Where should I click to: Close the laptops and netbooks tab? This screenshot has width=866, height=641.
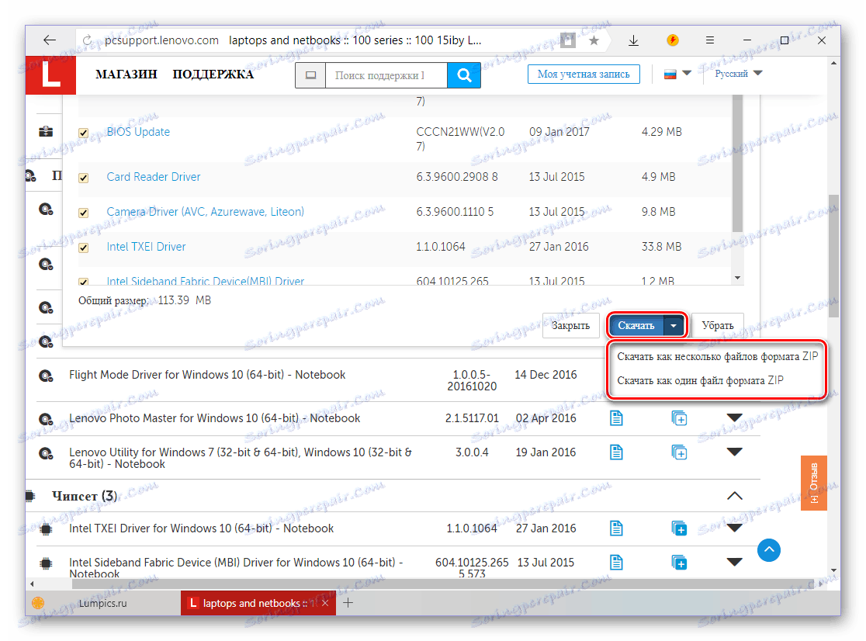point(325,603)
